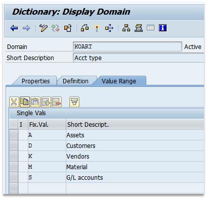
Task: Click fixed value A cell
Action: 47,135
